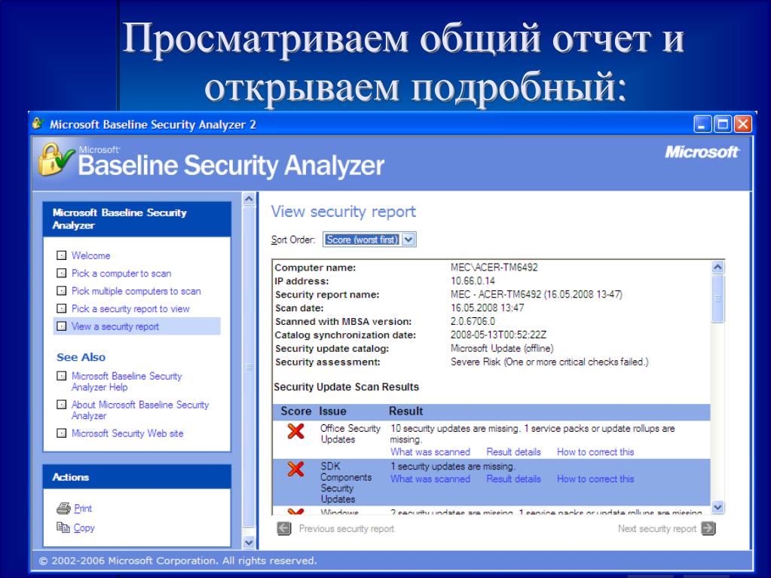Open Result details for SDK Components
This screenshot has width=771, height=578.
point(513,479)
